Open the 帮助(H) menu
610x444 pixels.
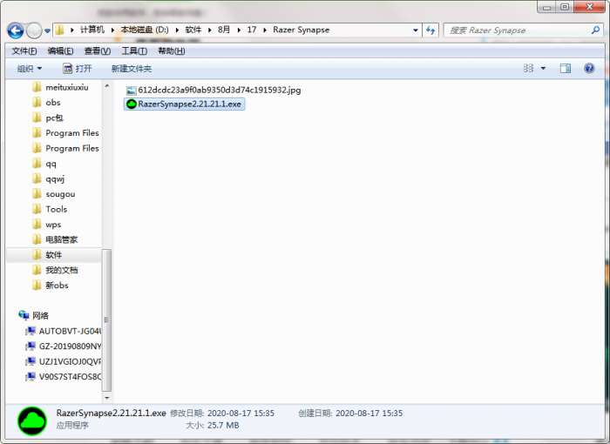[x=171, y=51]
